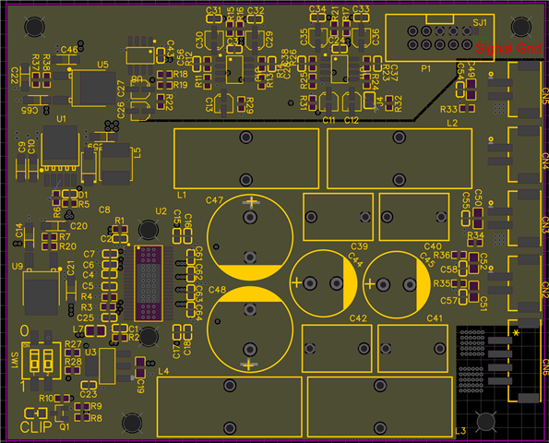Select the SW1 DIP switch footprint
Image resolution: width=549 pixels, height=443 pixels.
pos(41,361)
